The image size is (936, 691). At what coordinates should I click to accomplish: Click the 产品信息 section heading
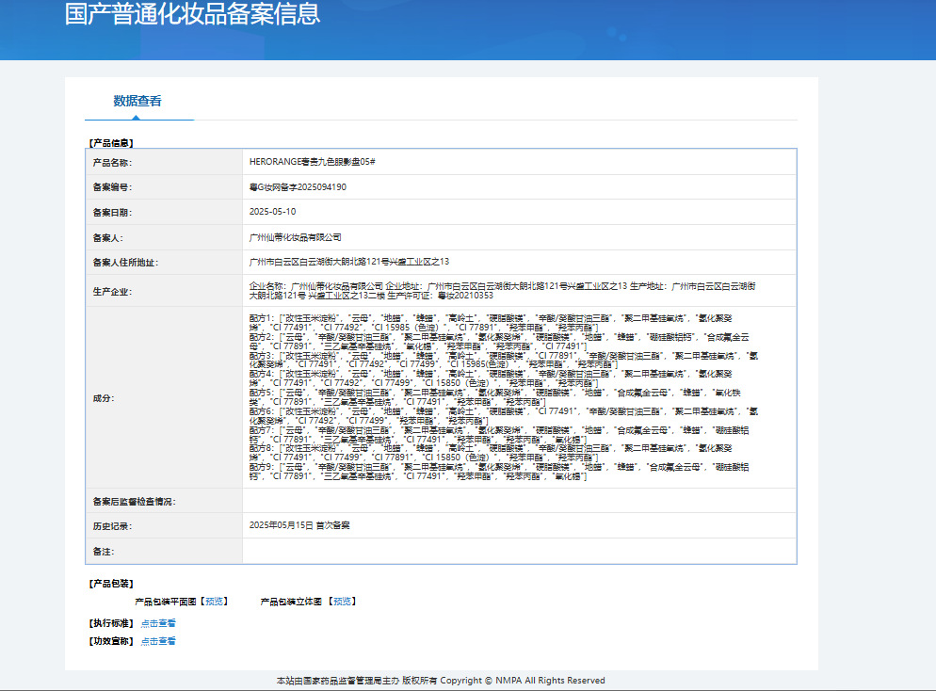click(x=111, y=142)
